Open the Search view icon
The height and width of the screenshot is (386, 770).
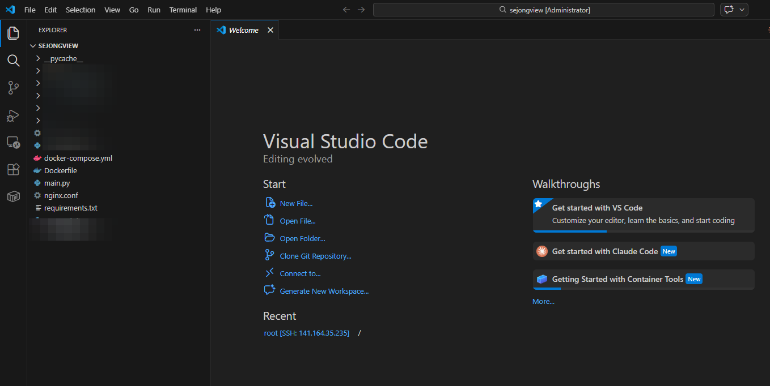[13, 61]
